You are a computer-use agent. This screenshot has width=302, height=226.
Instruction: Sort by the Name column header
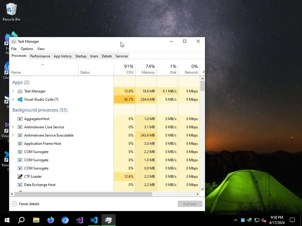[x=44, y=69]
